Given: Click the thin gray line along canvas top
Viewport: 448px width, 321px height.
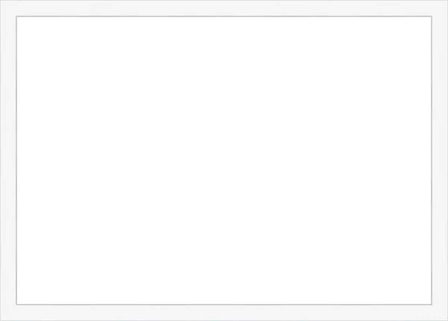Looking at the screenshot, I should [x=224, y=16].
